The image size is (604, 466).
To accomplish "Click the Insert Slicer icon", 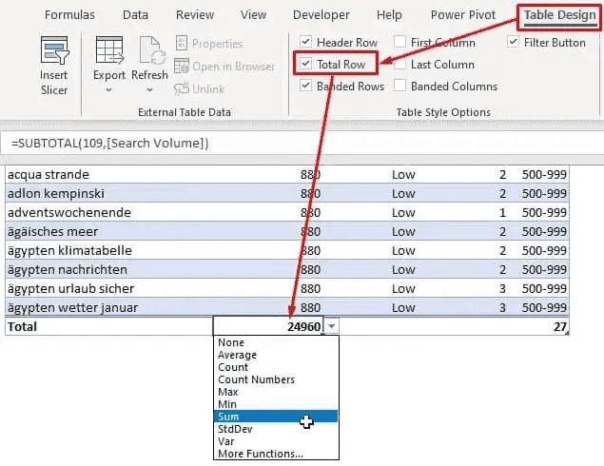I will [54, 50].
